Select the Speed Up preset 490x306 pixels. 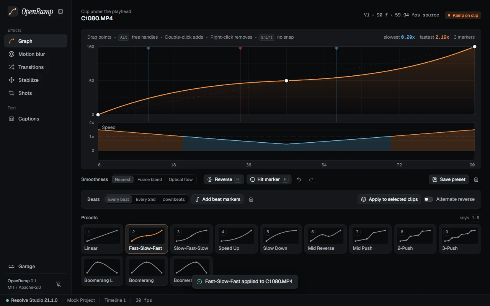236,239
